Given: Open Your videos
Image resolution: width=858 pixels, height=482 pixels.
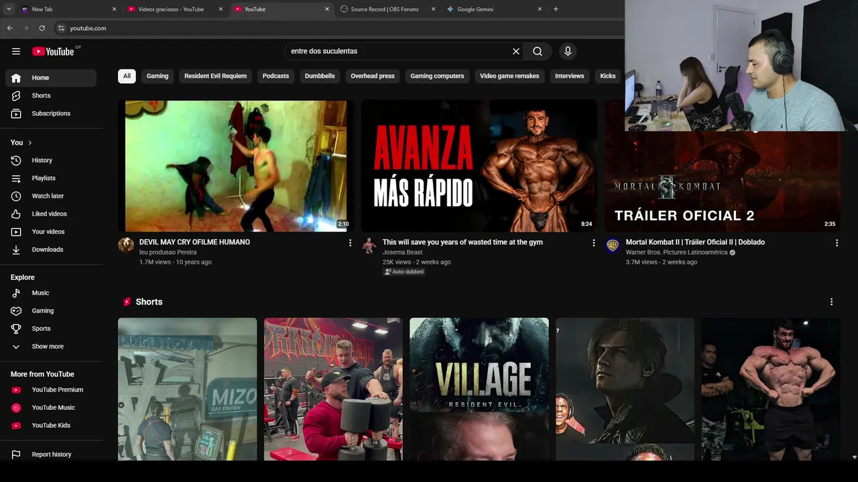Looking at the screenshot, I should click(x=51, y=232).
